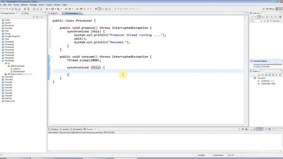The height and width of the screenshot is (159, 283).
Task: Open the Navigate menu
Action: (33, 5)
